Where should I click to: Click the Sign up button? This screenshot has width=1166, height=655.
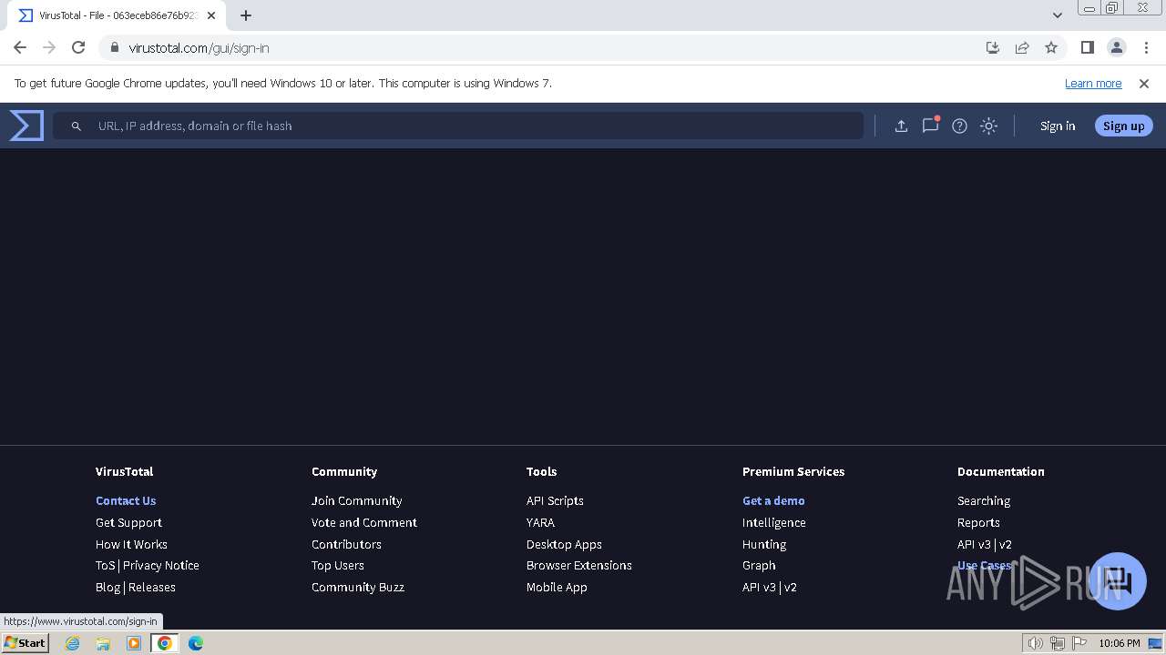pos(1123,126)
